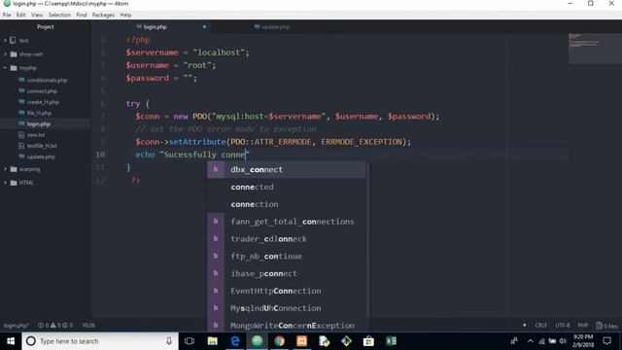Click the 0 files git status
This screenshot has height=350, width=622.
606,326
